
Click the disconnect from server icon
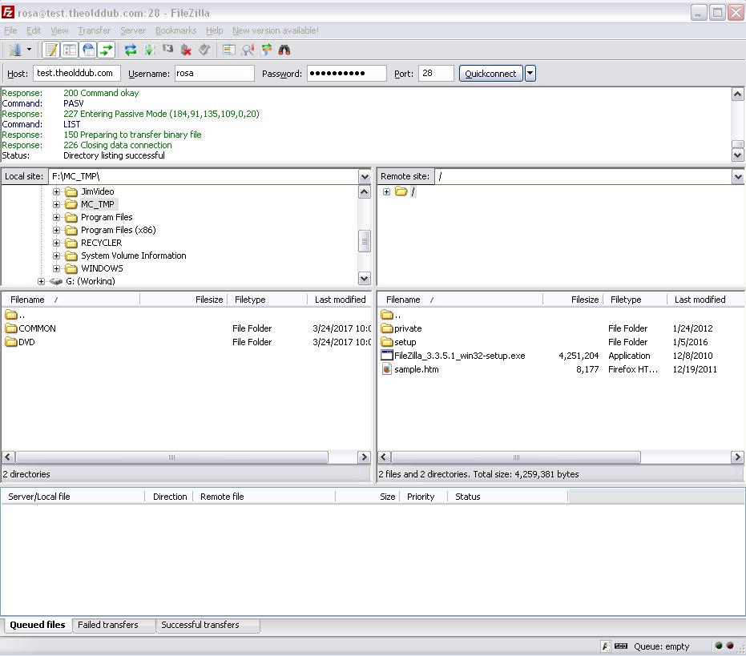click(186, 50)
